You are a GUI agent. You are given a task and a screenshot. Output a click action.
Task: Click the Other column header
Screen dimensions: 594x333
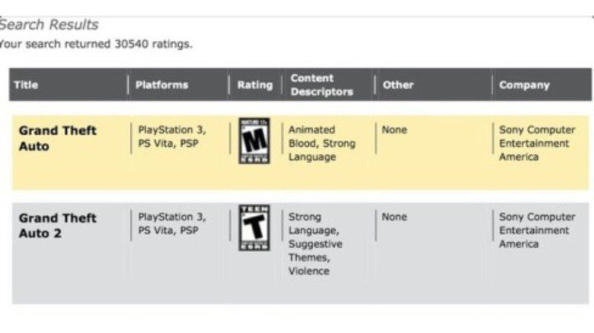point(398,85)
